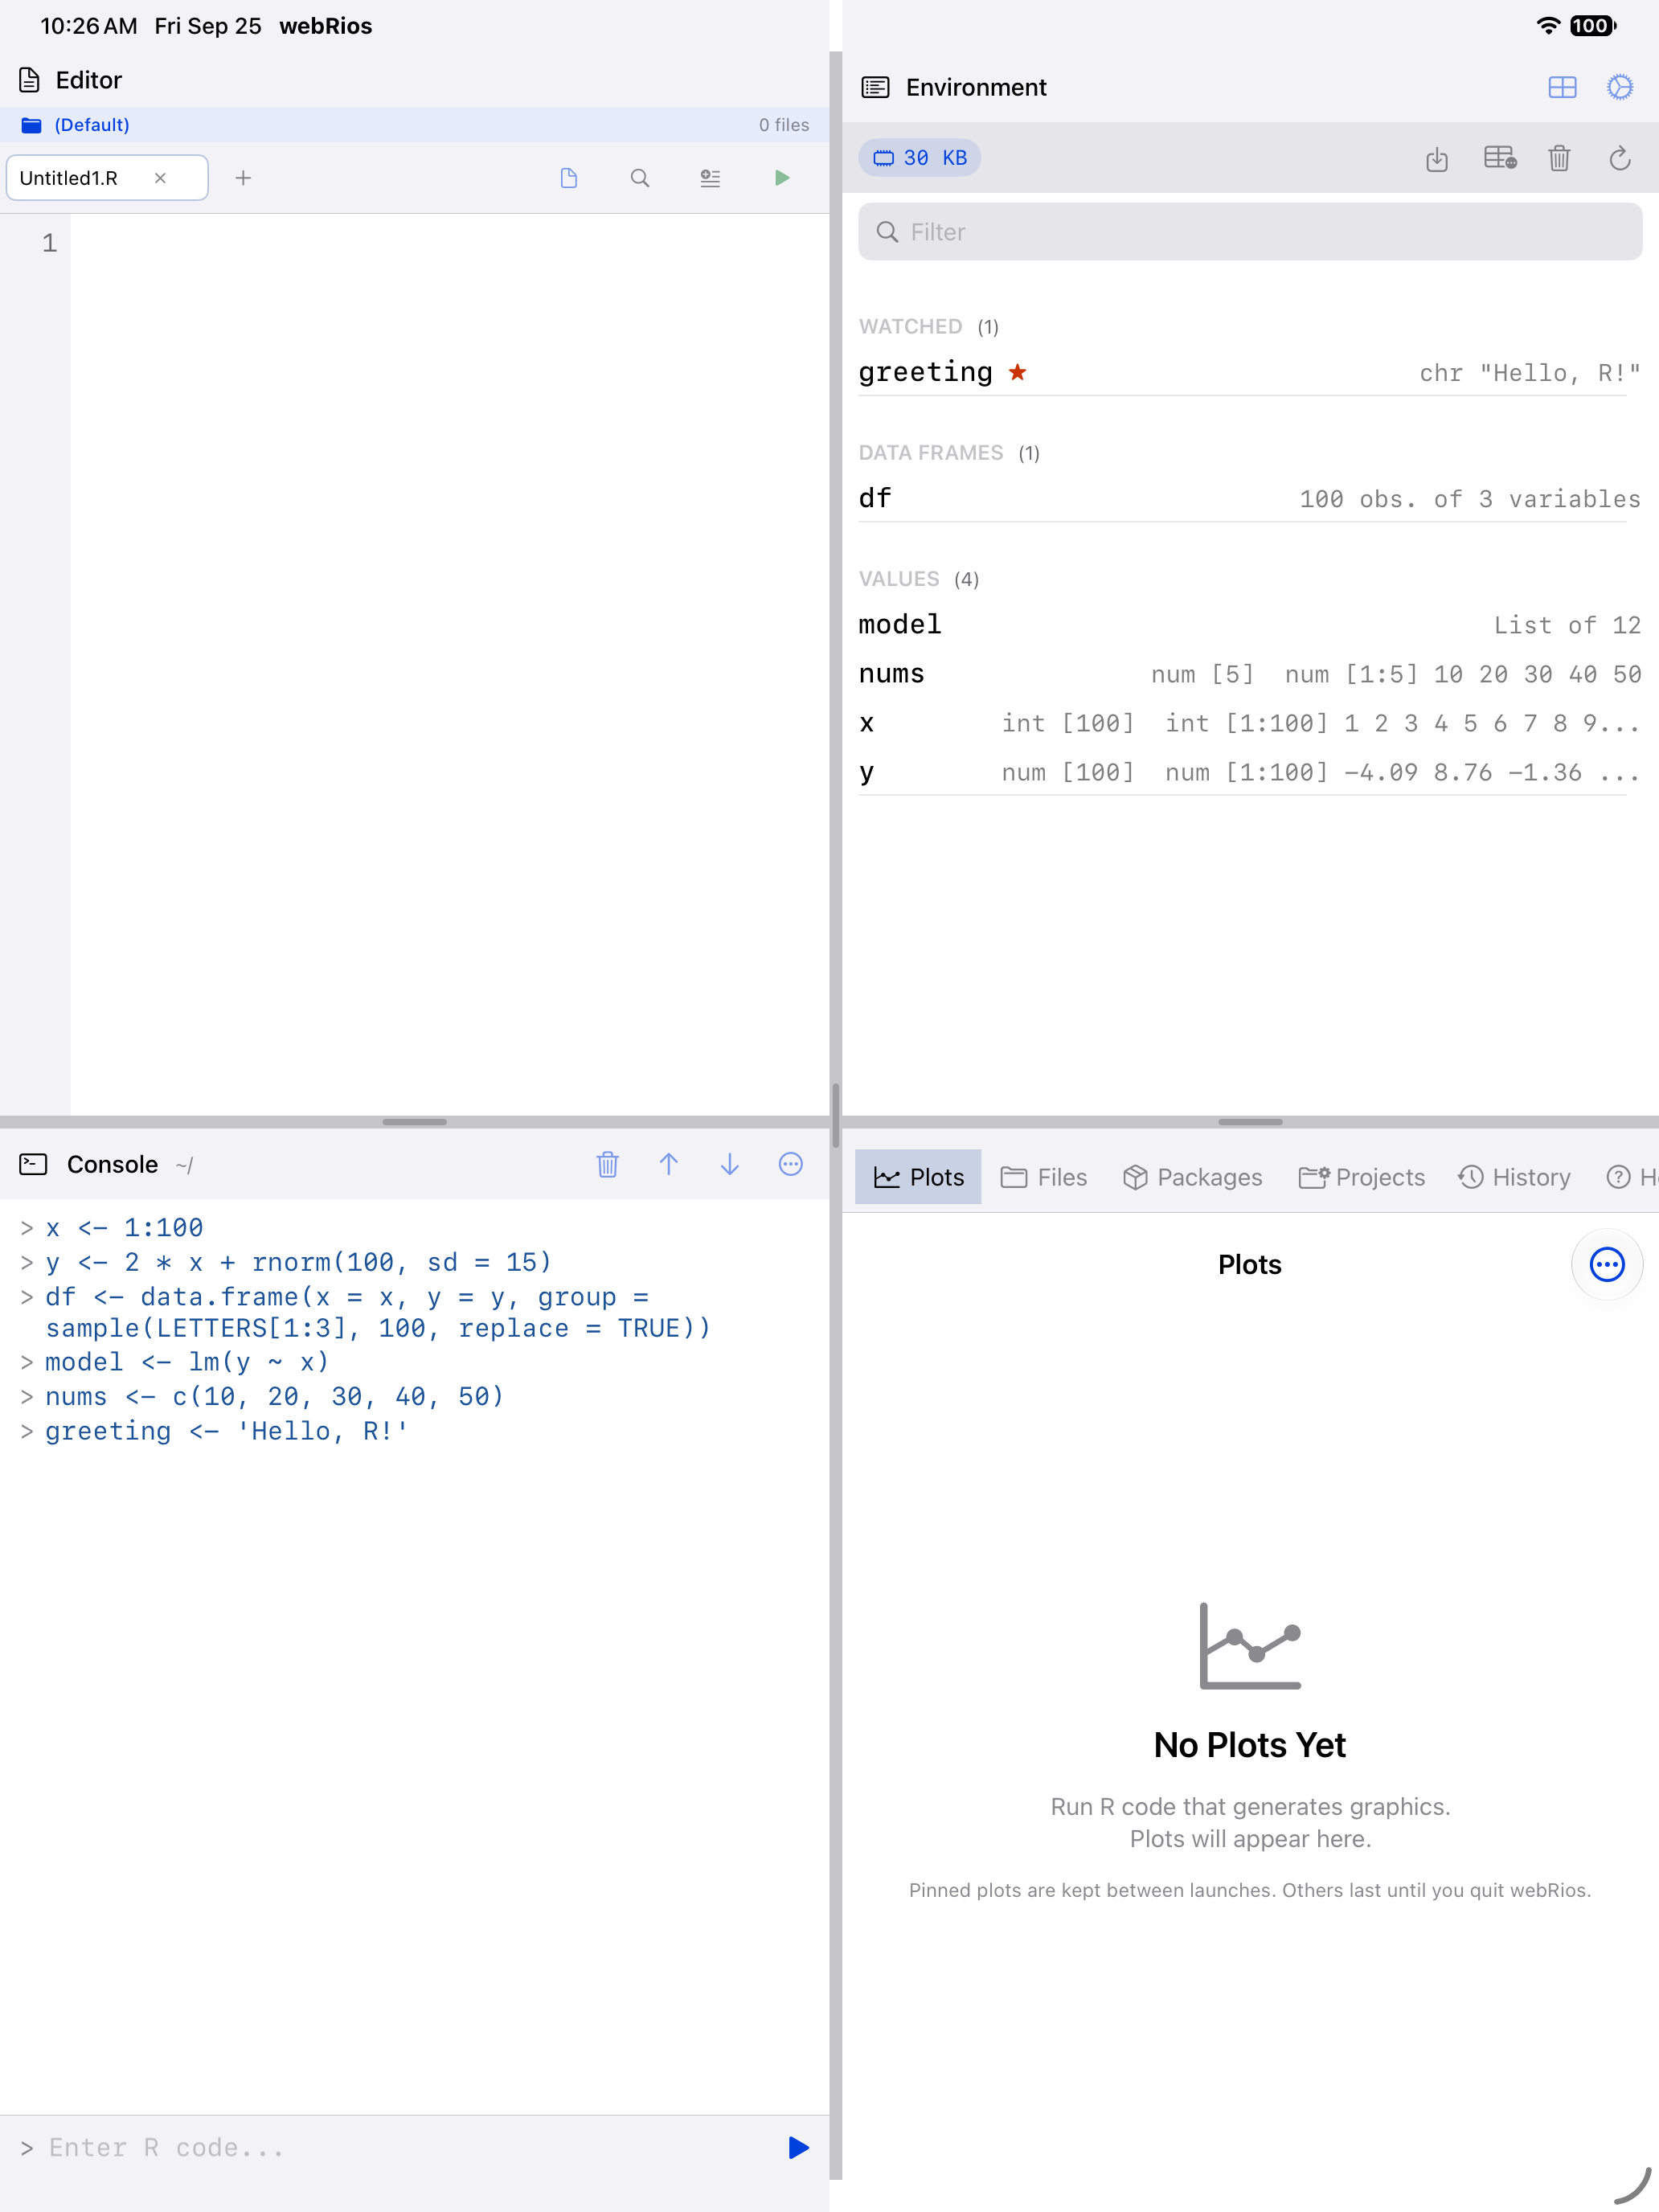Click the new document icon in the editor toolbar
The image size is (1659, 2212).
(x=569, y=178)
